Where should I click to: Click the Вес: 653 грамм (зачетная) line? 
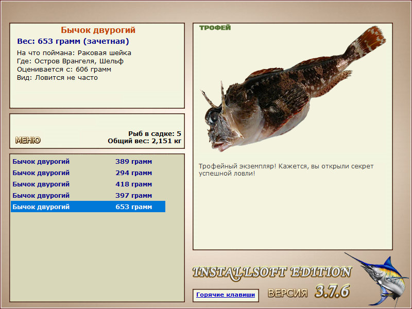coord(73,41)
